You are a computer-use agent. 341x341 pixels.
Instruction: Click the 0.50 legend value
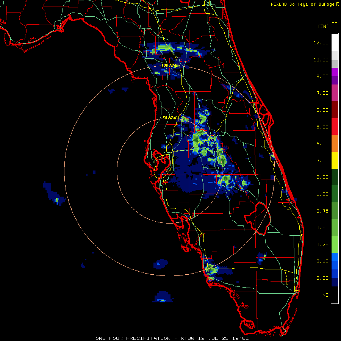tap(322, 228)
